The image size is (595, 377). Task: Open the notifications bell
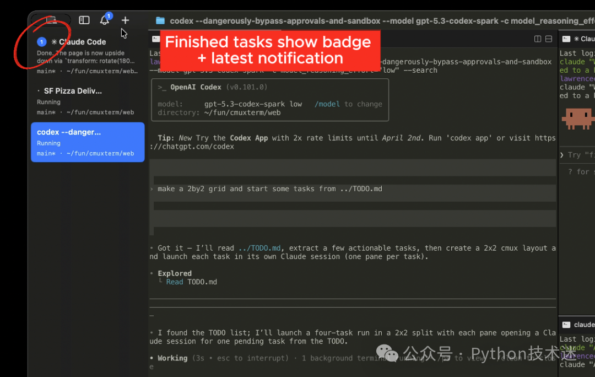[x=105, y=20]
